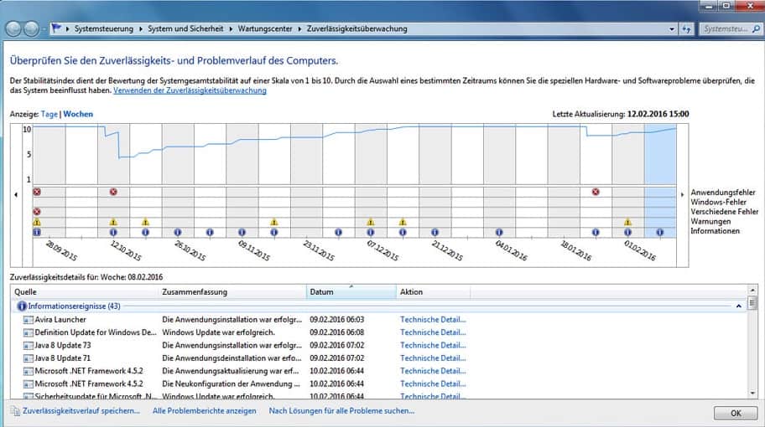
Task: Switch chart view to Wochen
Action: tap(78, 114)
